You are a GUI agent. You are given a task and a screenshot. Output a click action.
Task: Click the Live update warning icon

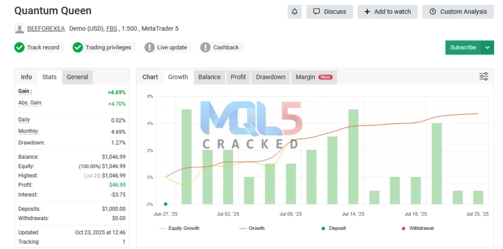(149, 48)
